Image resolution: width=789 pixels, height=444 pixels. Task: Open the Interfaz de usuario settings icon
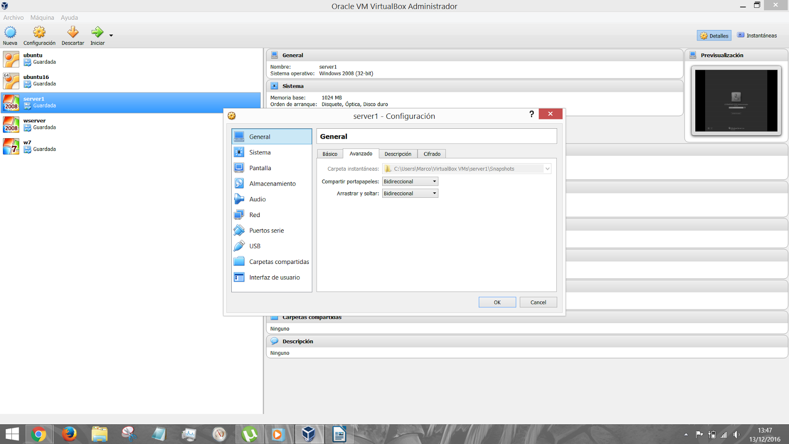point(239,277)
